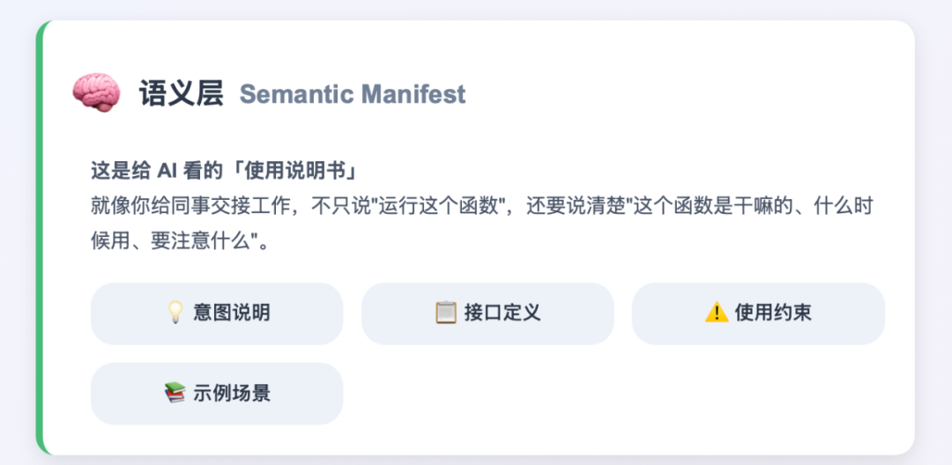Image resolution: width=952 pixels, height=465 pixels.
Task: Click the light bulb icon
Action: pos(175,313)
